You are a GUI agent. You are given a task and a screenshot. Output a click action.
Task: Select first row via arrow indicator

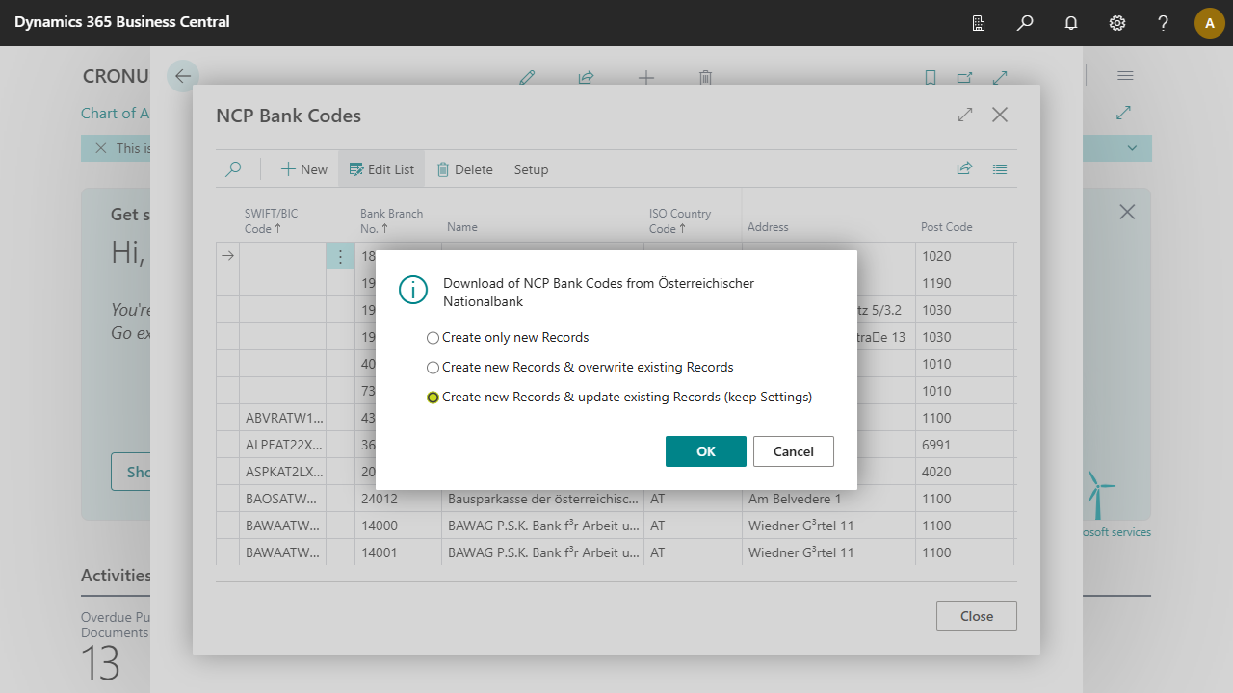point(228,256)
